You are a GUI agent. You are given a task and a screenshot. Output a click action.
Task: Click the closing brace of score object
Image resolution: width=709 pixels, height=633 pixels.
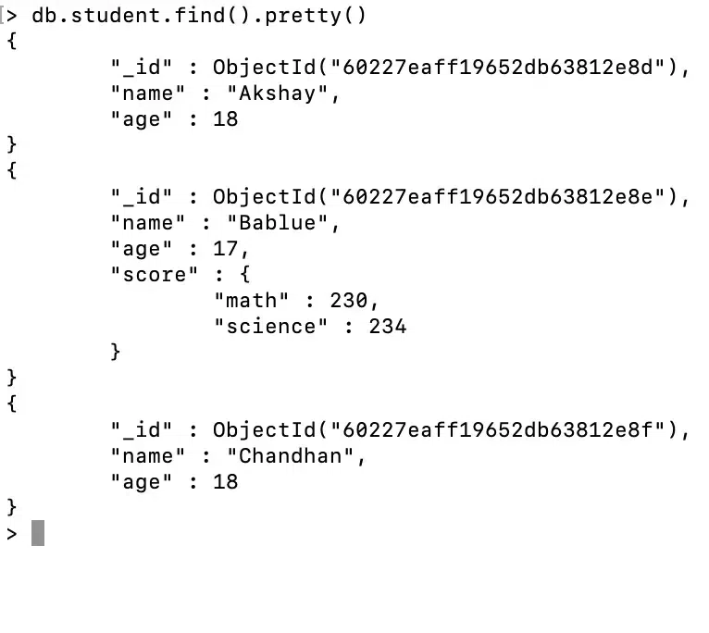(x=116, y=352)
